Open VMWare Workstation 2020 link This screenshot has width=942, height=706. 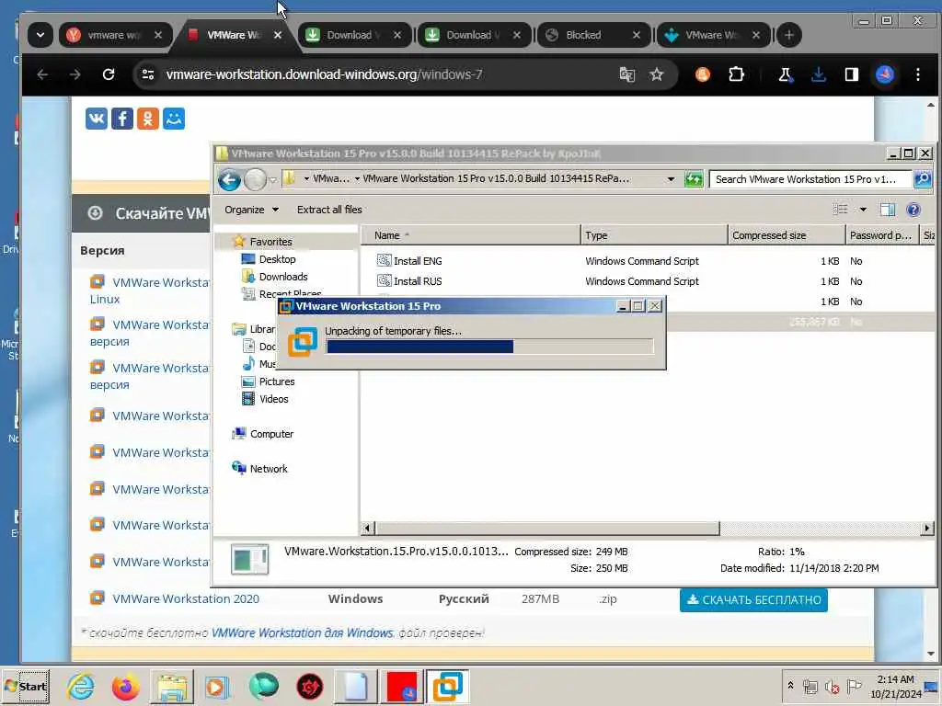click(186, 598)
